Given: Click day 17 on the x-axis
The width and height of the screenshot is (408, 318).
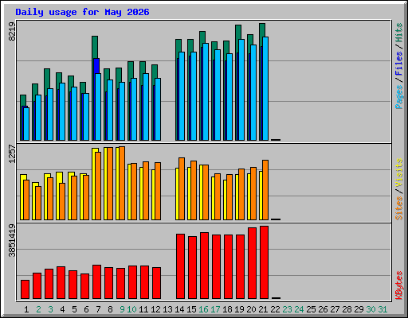Looking at the screenshot, I should [215, 309].
